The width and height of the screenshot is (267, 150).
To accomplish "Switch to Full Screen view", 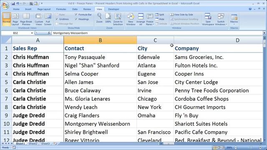I will pos(48,19).
